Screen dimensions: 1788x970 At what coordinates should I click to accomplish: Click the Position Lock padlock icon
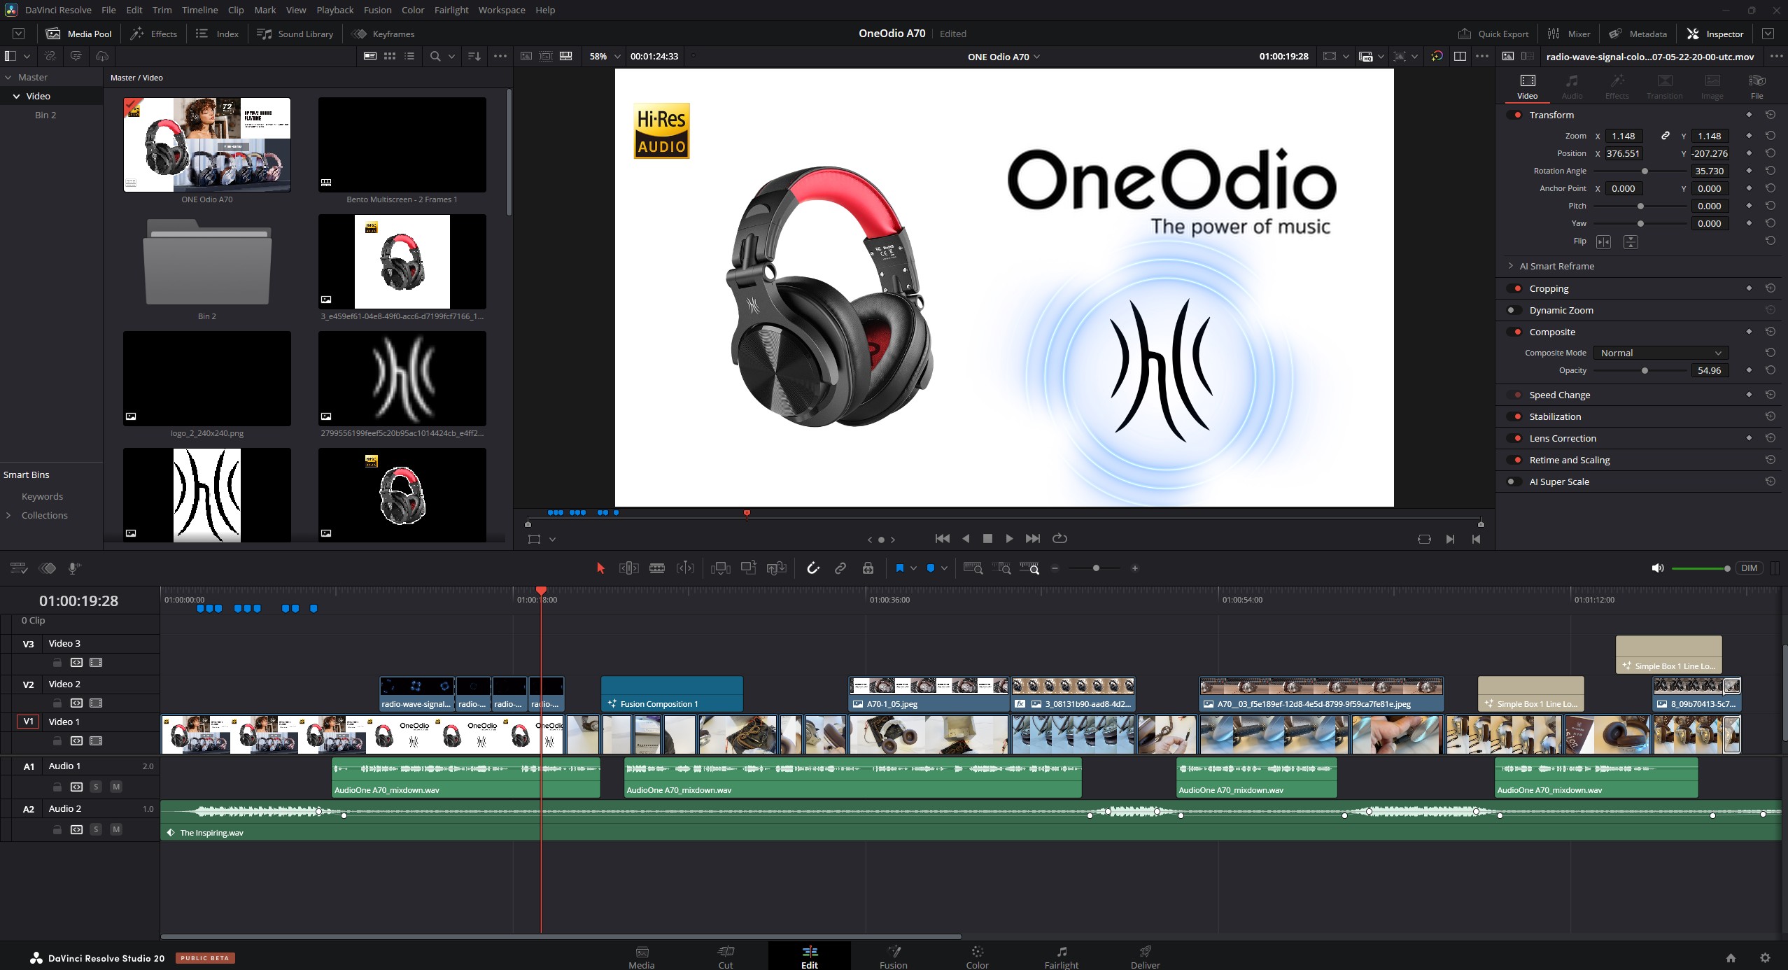pos(868,568)
